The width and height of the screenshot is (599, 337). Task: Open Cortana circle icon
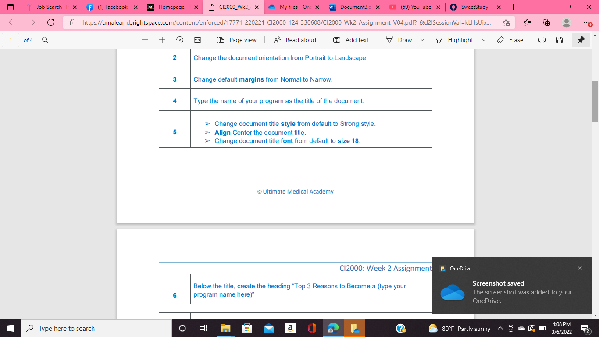(x=182, y=328)
